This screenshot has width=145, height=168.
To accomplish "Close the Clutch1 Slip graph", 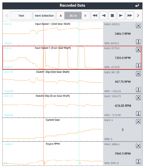I will click(x=138, y=74).
